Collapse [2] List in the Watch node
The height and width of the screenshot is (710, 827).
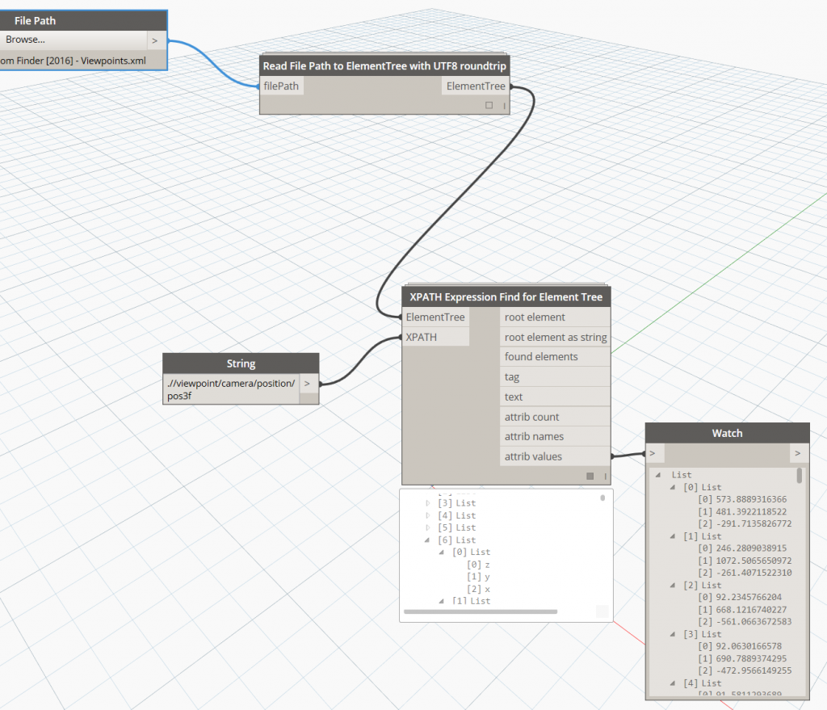pos(672,585)
